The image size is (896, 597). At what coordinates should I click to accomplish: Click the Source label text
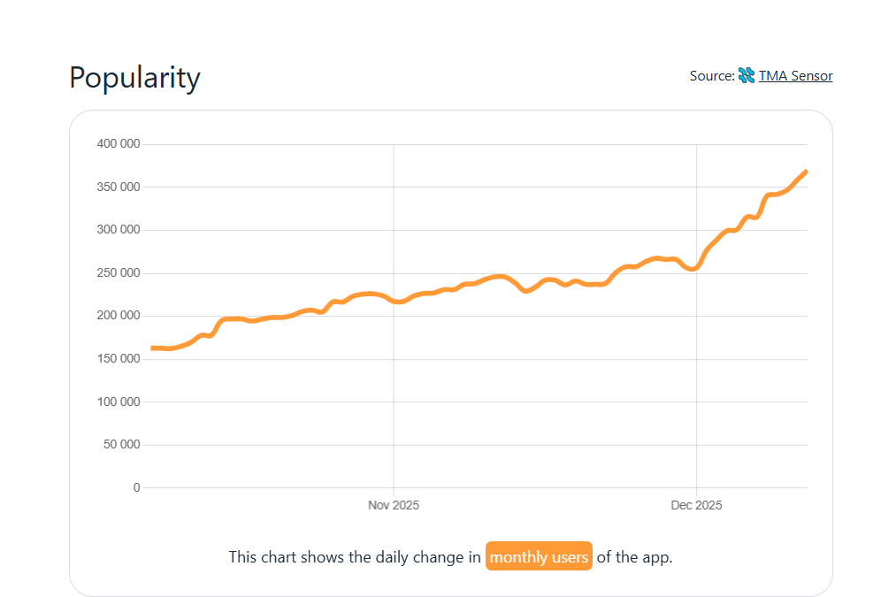coord(711,76)
